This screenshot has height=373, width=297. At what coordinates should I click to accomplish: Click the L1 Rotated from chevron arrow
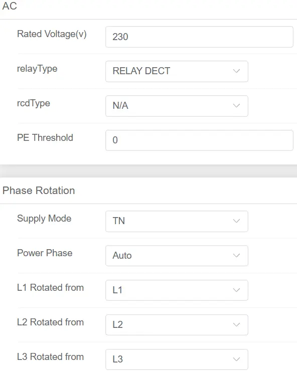point(236,290)
